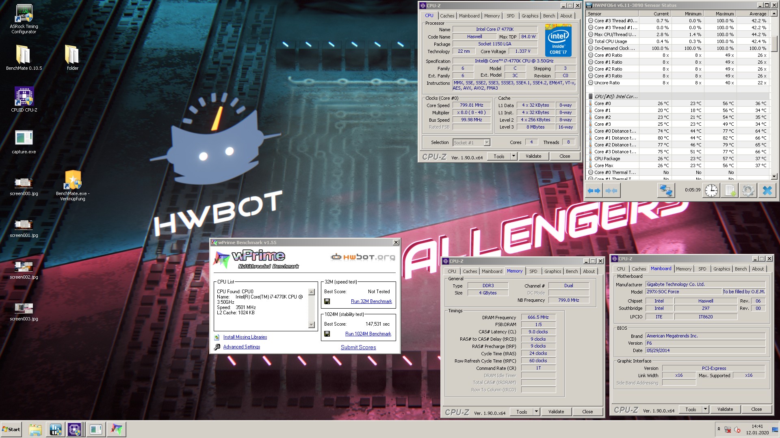Click Validate in Mainboard CPU-Z window
This screenshot has width=780, height=438.
(725, 409)
